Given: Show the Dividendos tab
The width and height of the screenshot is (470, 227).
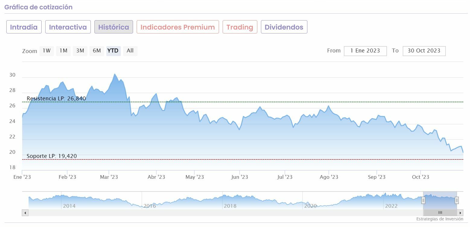Looking at the screenshot, I should click(x=284, y=27).
